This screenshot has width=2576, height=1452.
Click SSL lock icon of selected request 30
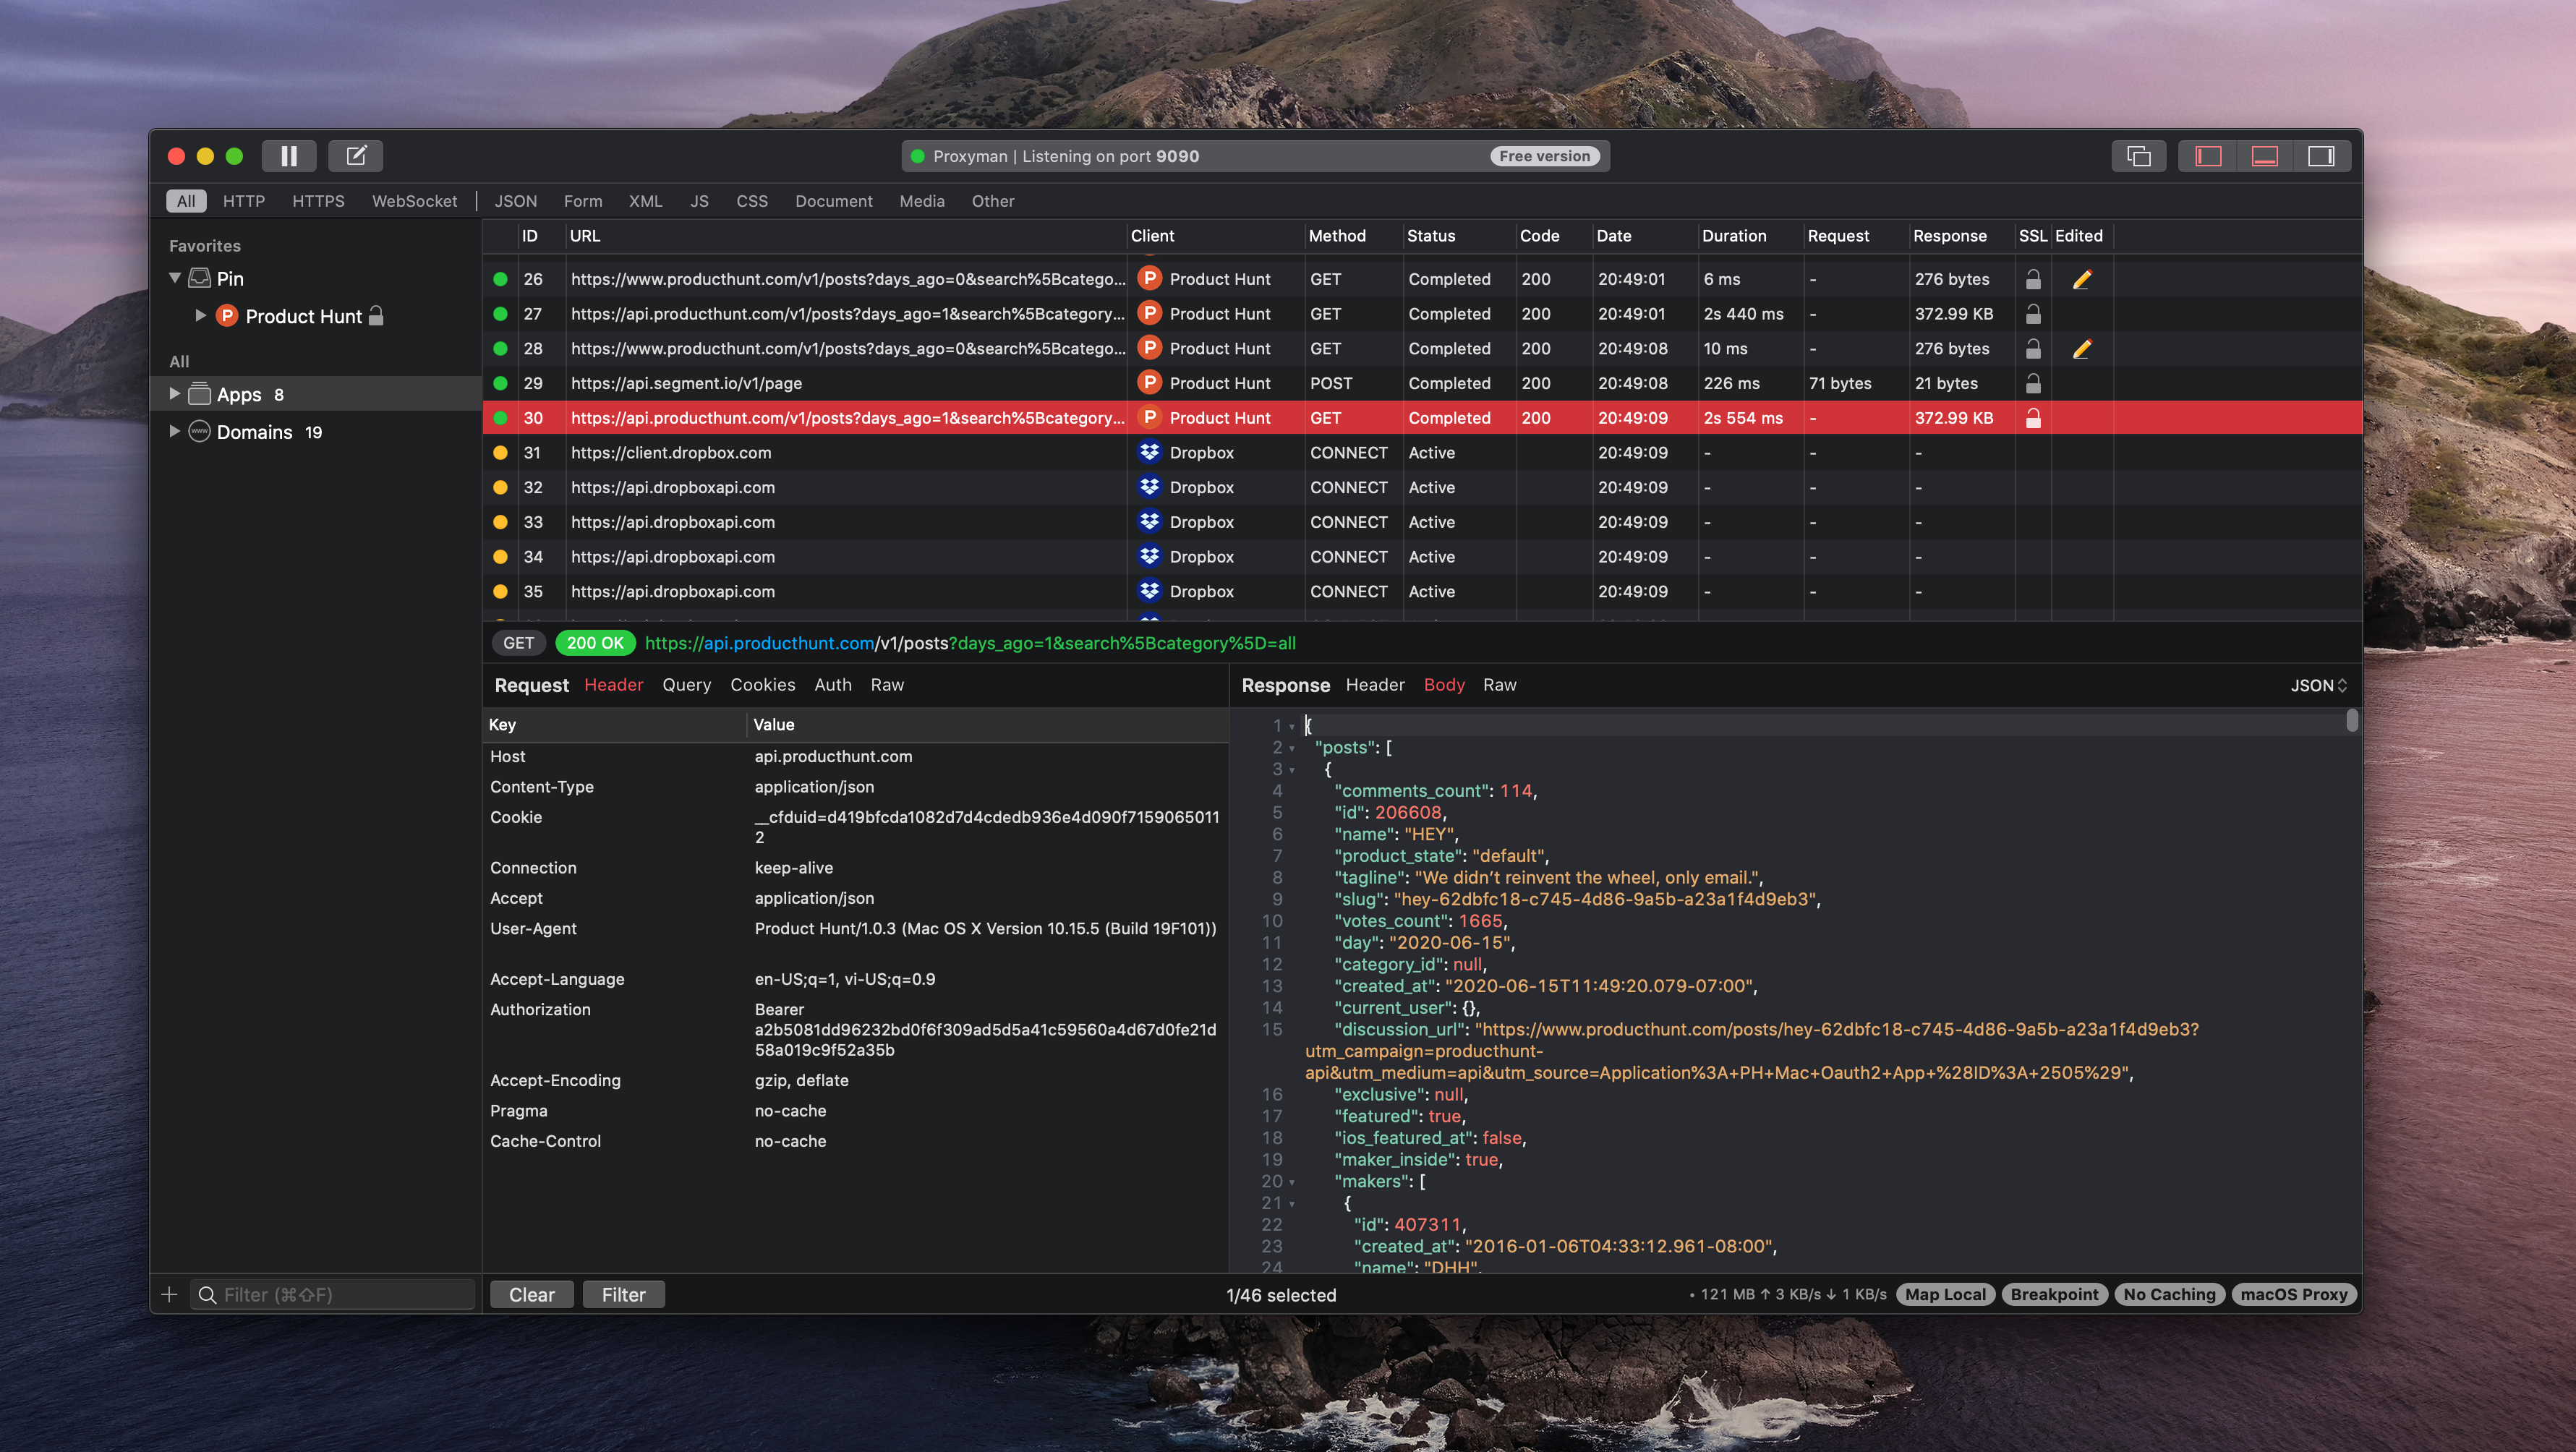click(x=2033, y=418)
